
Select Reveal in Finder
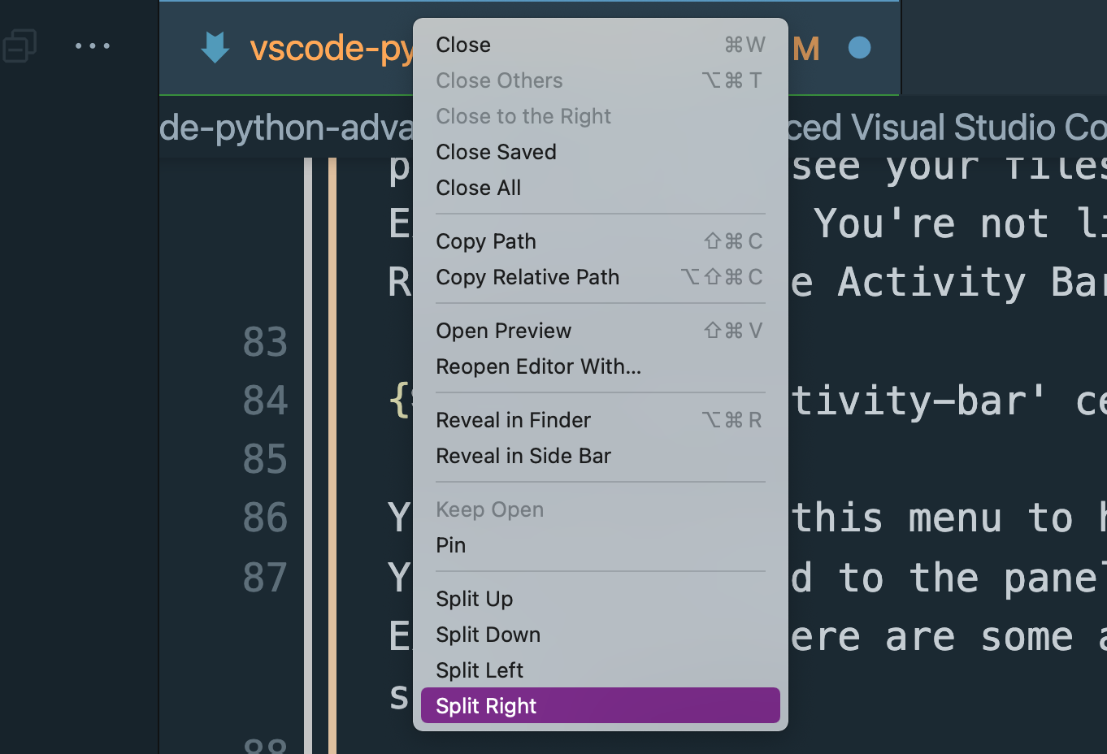click(x=513, y=420)
